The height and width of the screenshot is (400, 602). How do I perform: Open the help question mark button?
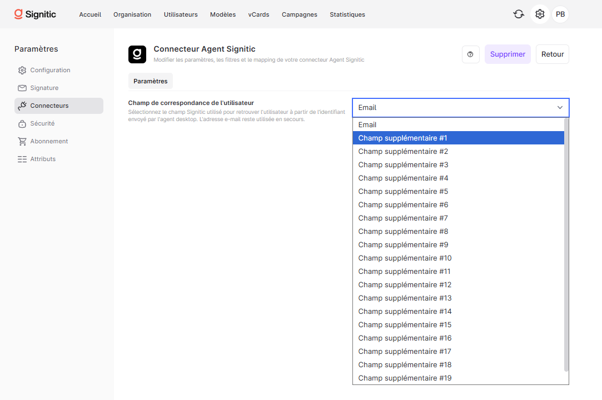pyautogui.click(x=470, y=54)
